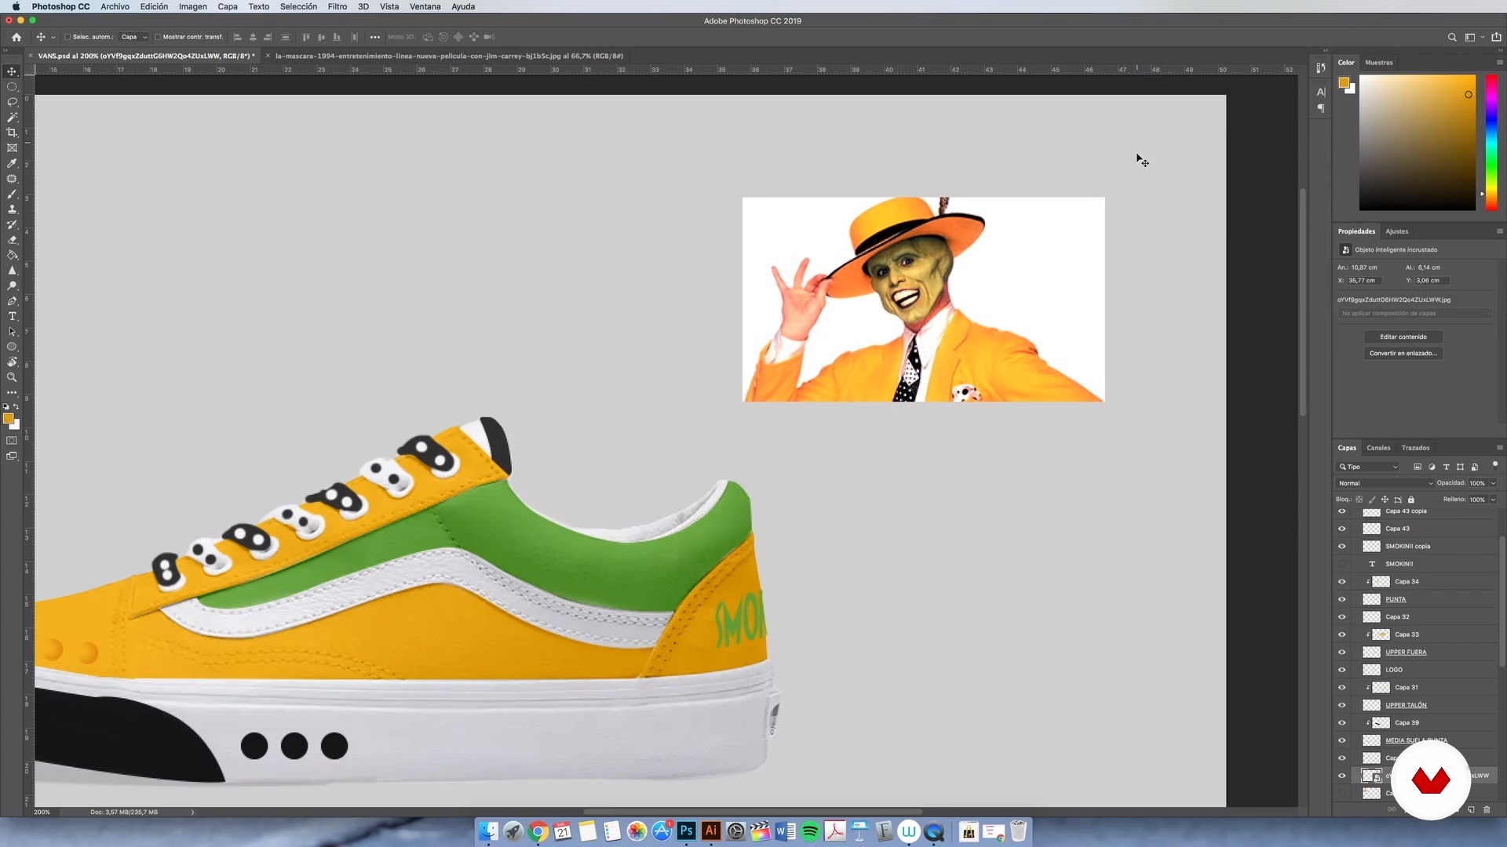Enable Mostrar contr. transf. checkbox
The height and width of the screenshot is (847, 1507).
(158, 37)
